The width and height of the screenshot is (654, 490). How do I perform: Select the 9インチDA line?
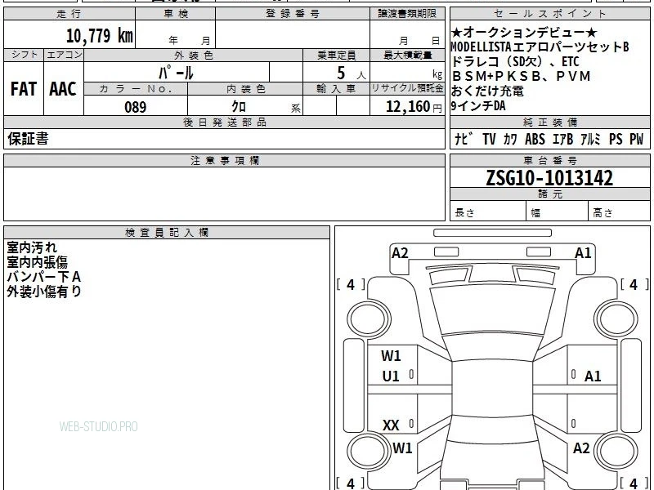click(x=478, y=106)
